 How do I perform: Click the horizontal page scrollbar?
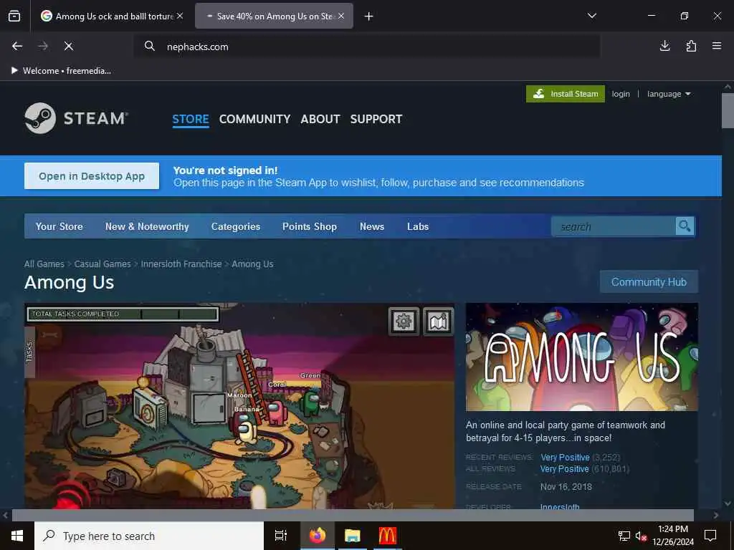tap(353, 515)
